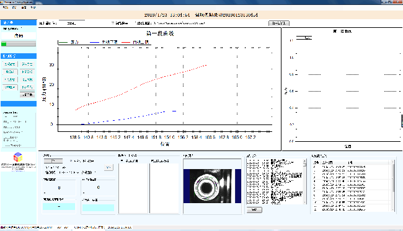
Task: Click the green progress bar in left sidebar
Action: click(19, 44)
